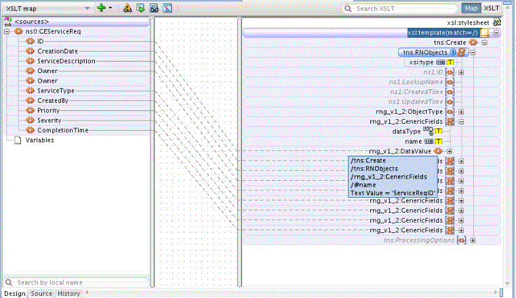Switch to Map view button
516x298 pixels.
click(471, 8)
